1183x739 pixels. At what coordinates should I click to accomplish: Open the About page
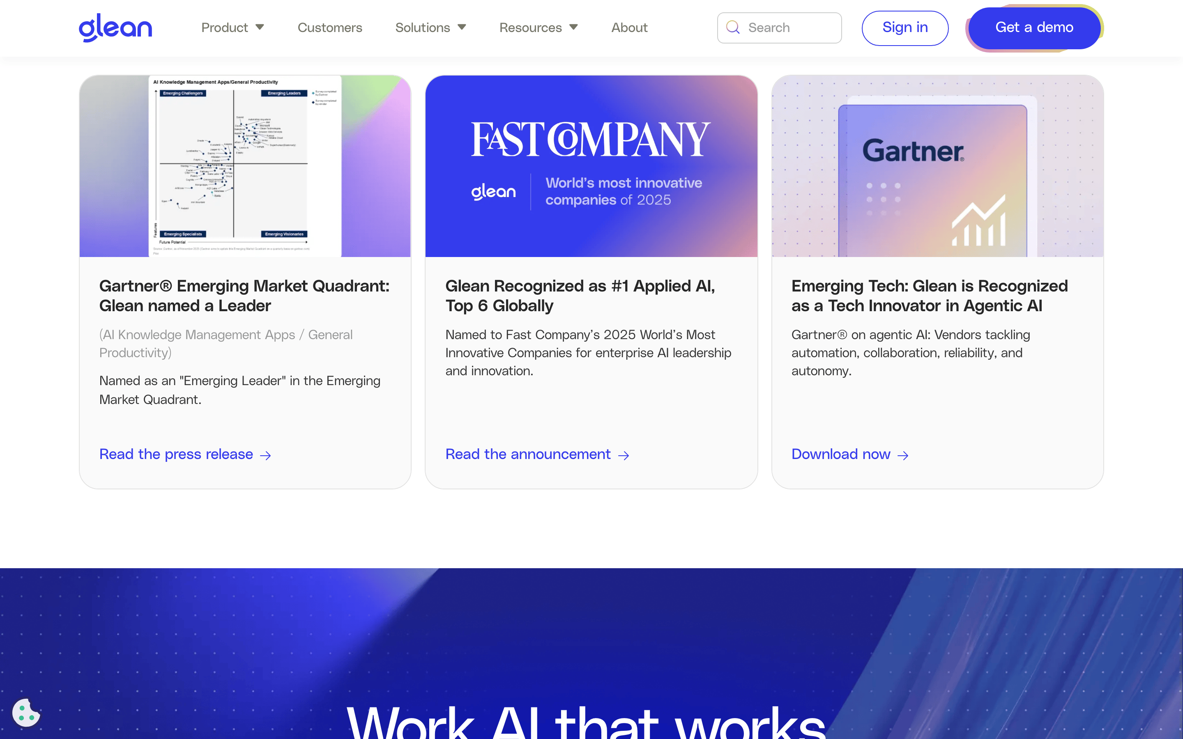click(x=629, y=28)
